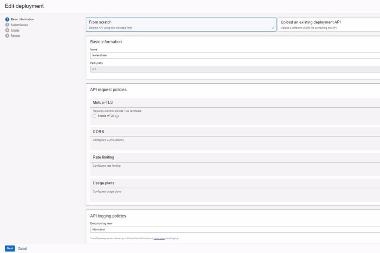Select the From scratch option card

pos(167,24)
